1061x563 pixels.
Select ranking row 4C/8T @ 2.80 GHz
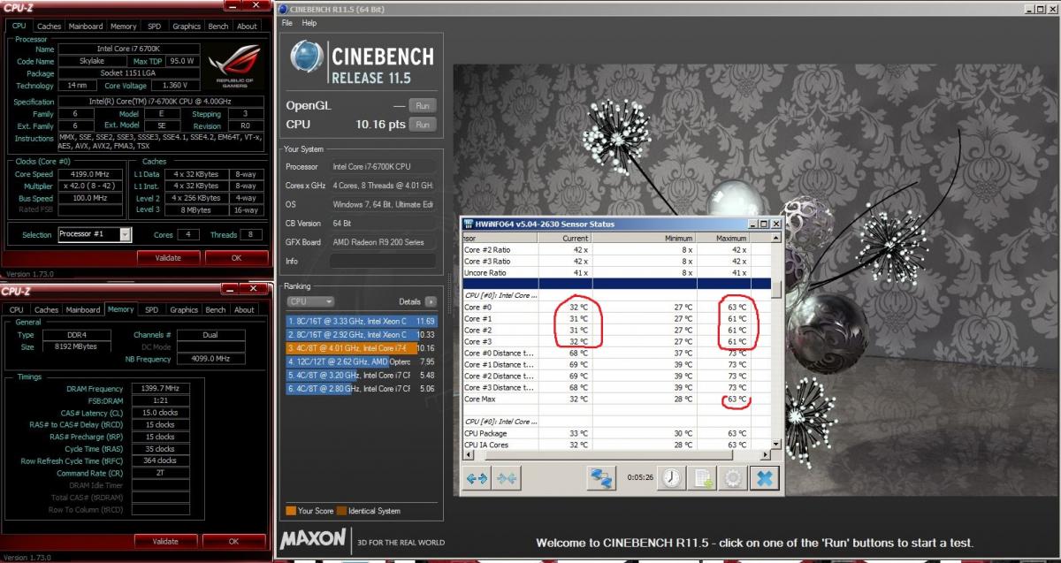[x=362, y=388]
